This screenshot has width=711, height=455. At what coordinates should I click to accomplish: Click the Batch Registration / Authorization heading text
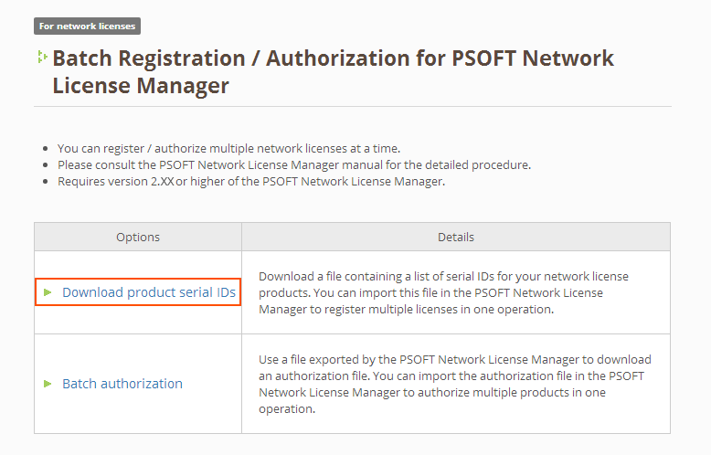click(x=333, y=58)
